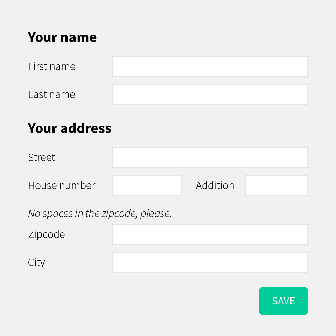Focus the widest field under 'Your address'
The image size is (336, 336).
(210, 157)
